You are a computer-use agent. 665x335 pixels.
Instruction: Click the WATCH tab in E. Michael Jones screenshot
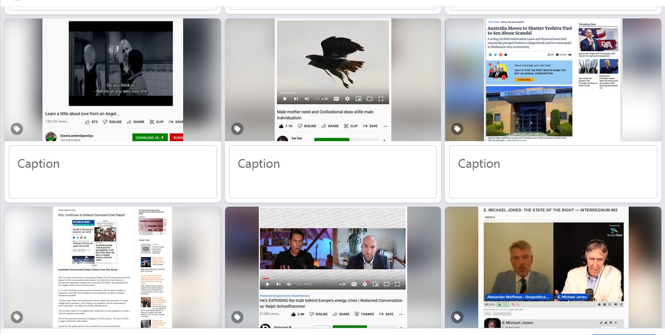[x=490, y=217]
